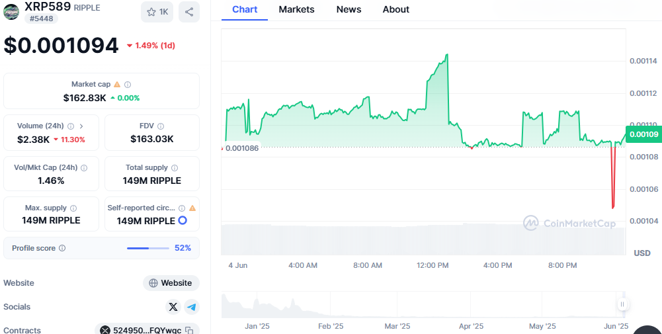Click the green current price label 0.00109

tap(643, 134)
